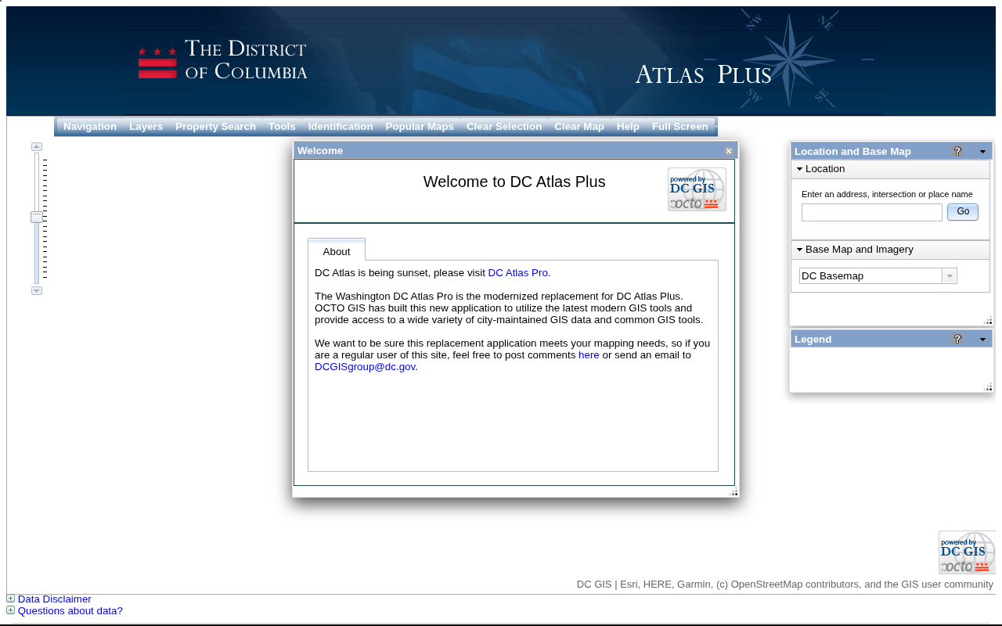Click the zoom-out arrow below the zoom slider
This screenshot has width=1002, height=626.
37,291
